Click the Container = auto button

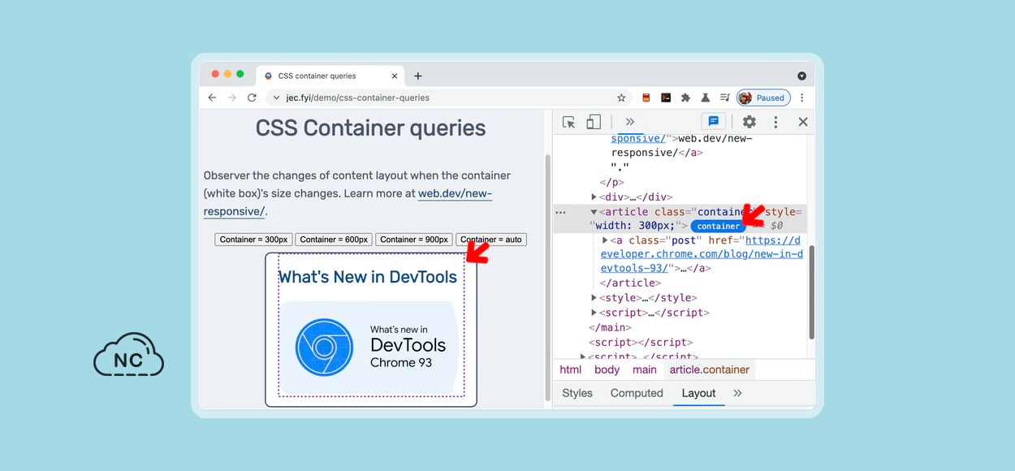coord(491,240)
